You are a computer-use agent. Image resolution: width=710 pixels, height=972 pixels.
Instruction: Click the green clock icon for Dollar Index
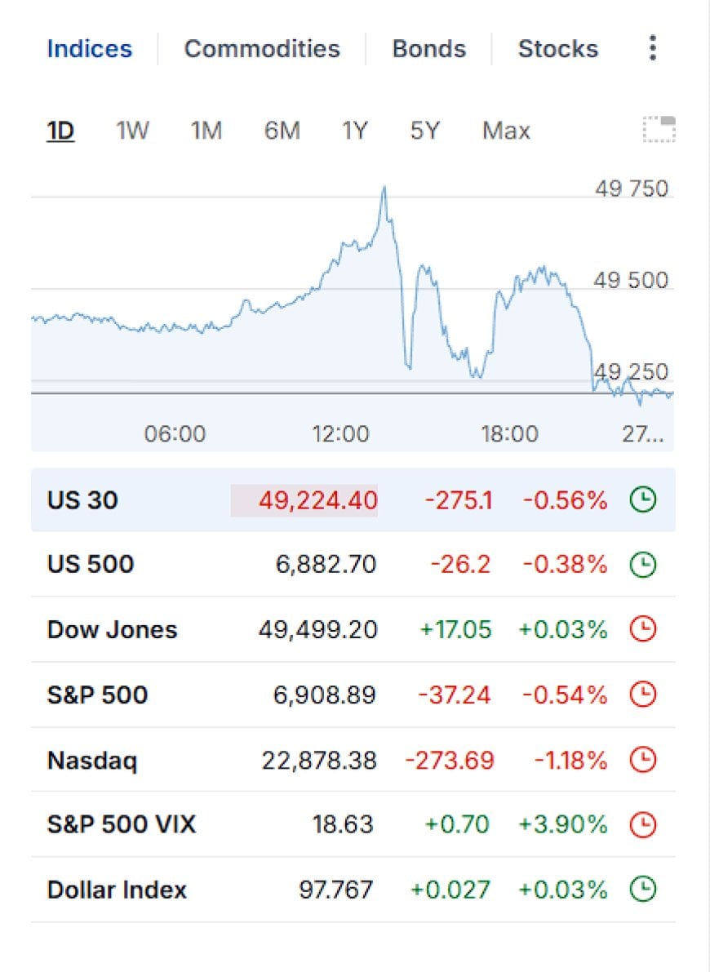point(643,890)
